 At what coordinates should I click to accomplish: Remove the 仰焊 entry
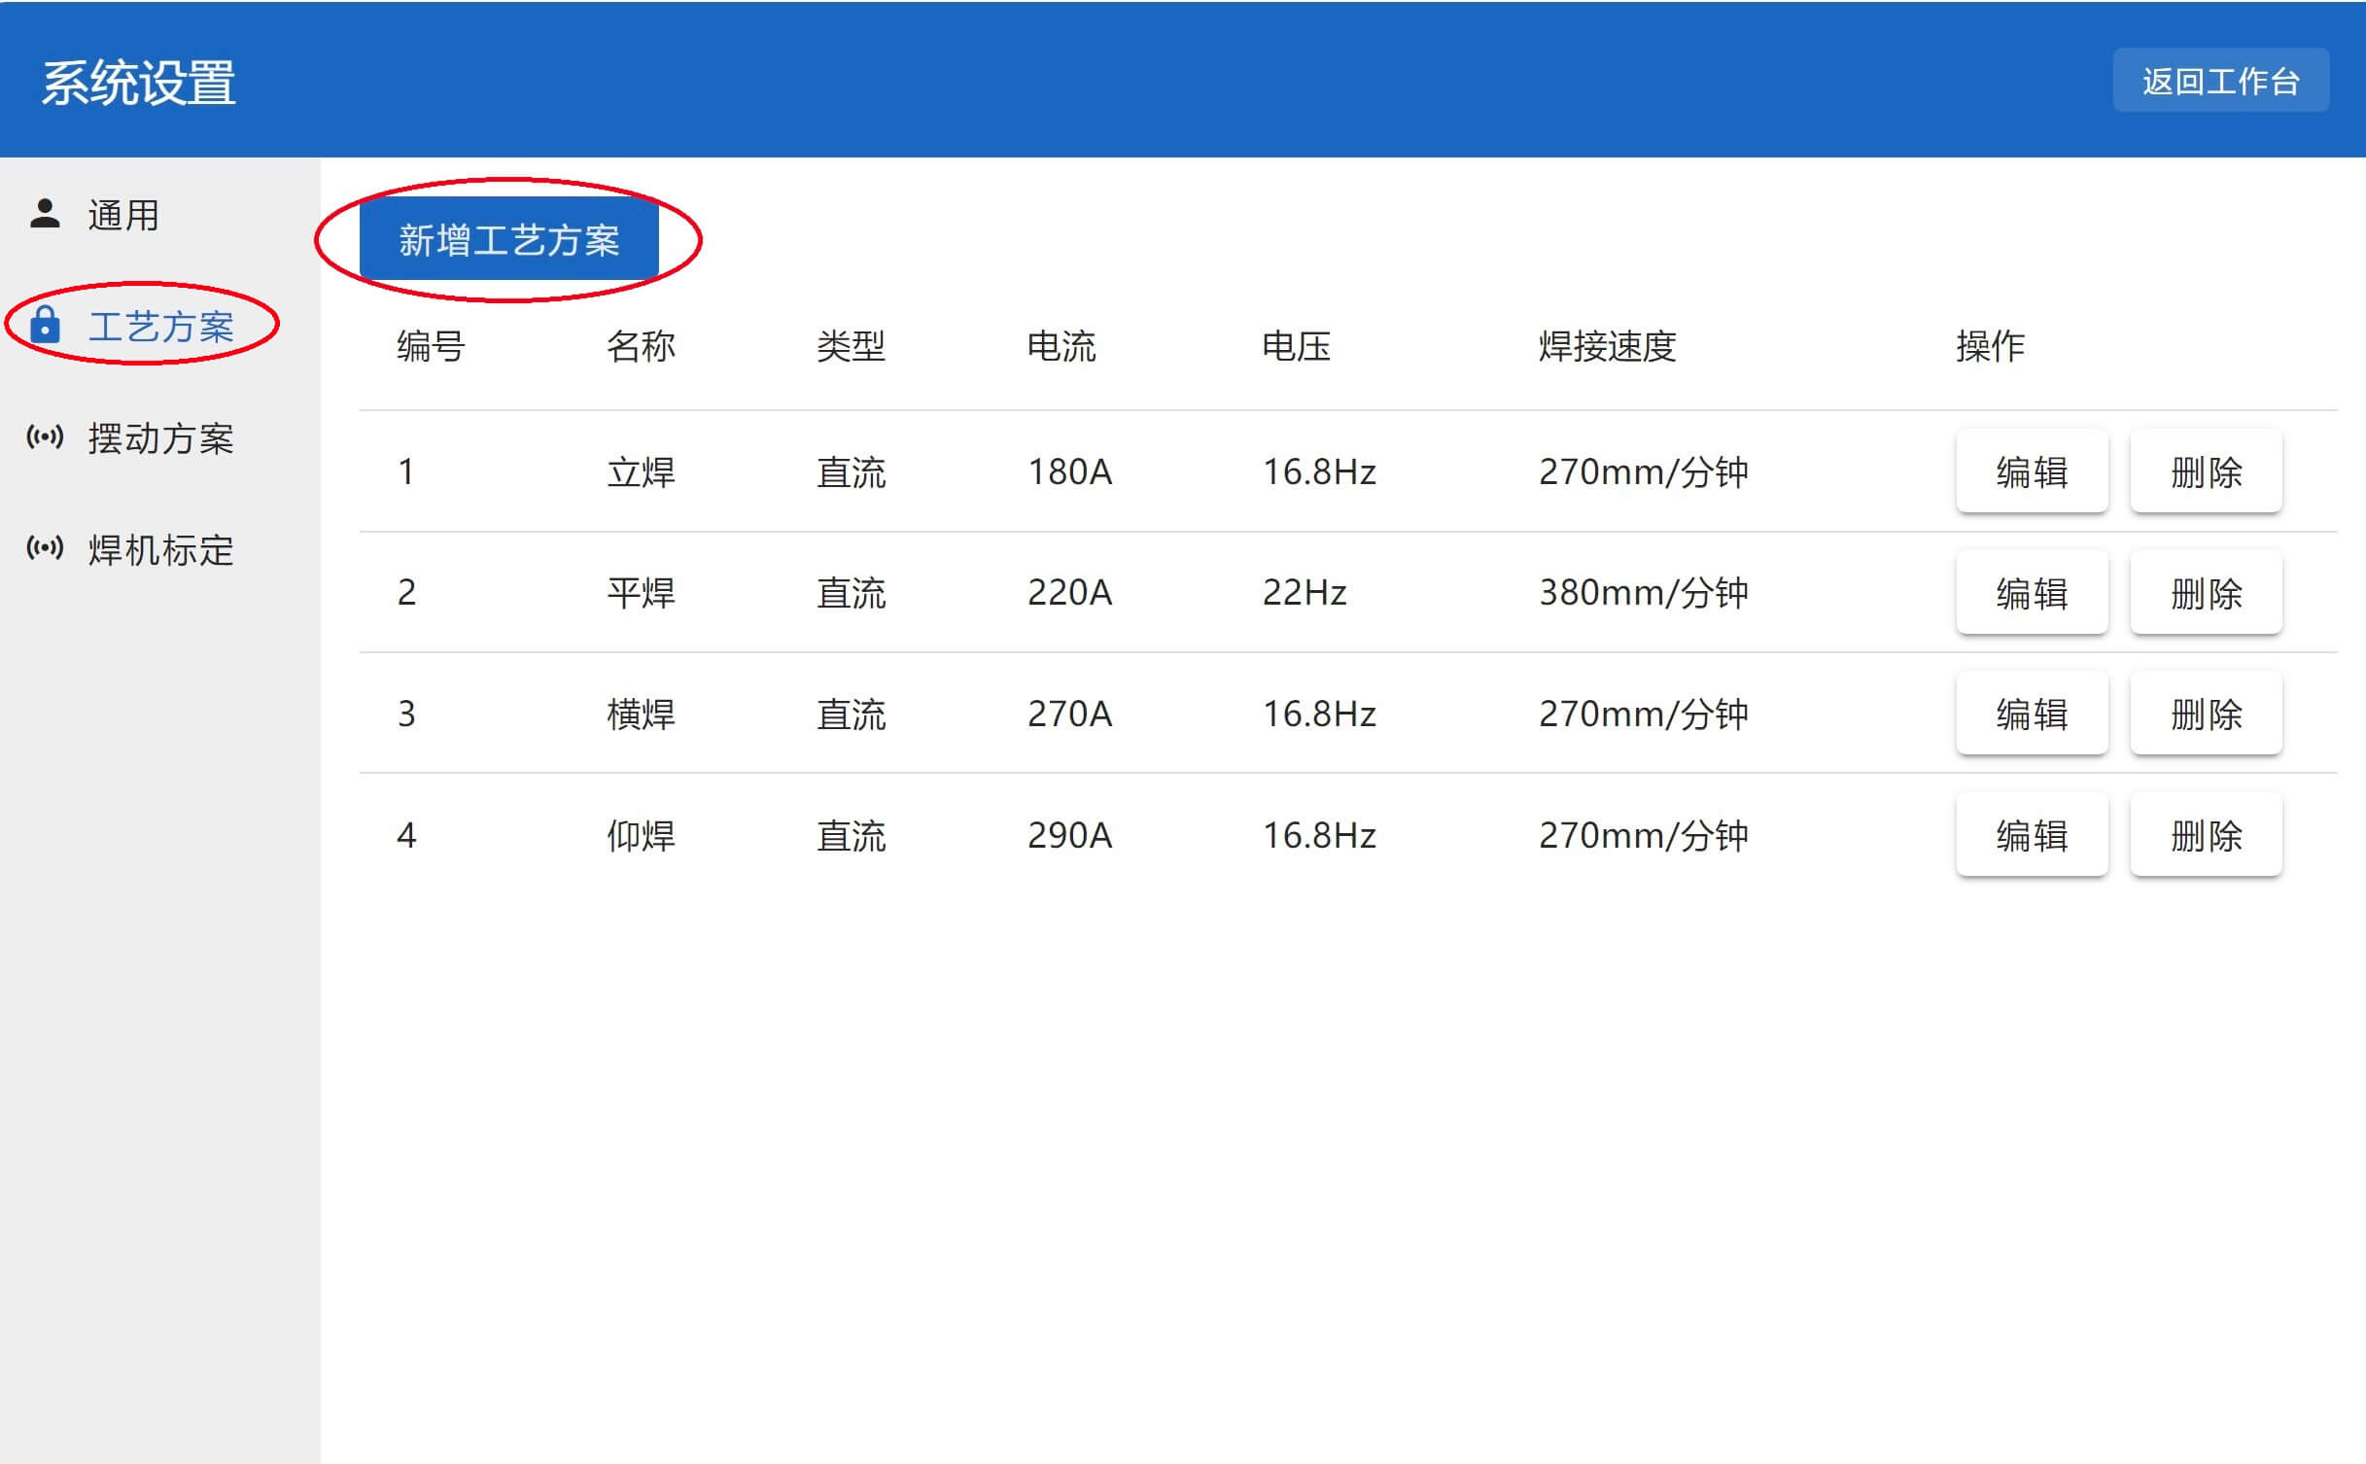2206,835
